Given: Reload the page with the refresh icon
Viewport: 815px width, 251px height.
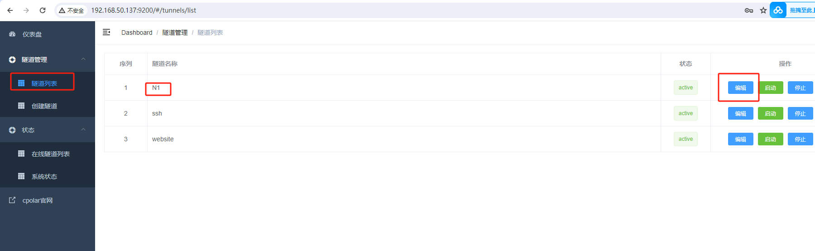Looking at the screenshot, I should tap(43, 10).
